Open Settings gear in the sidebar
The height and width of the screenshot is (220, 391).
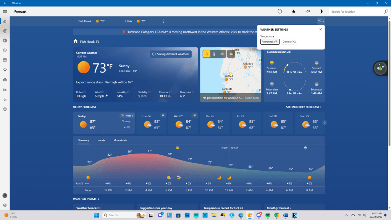coord(5,205)
